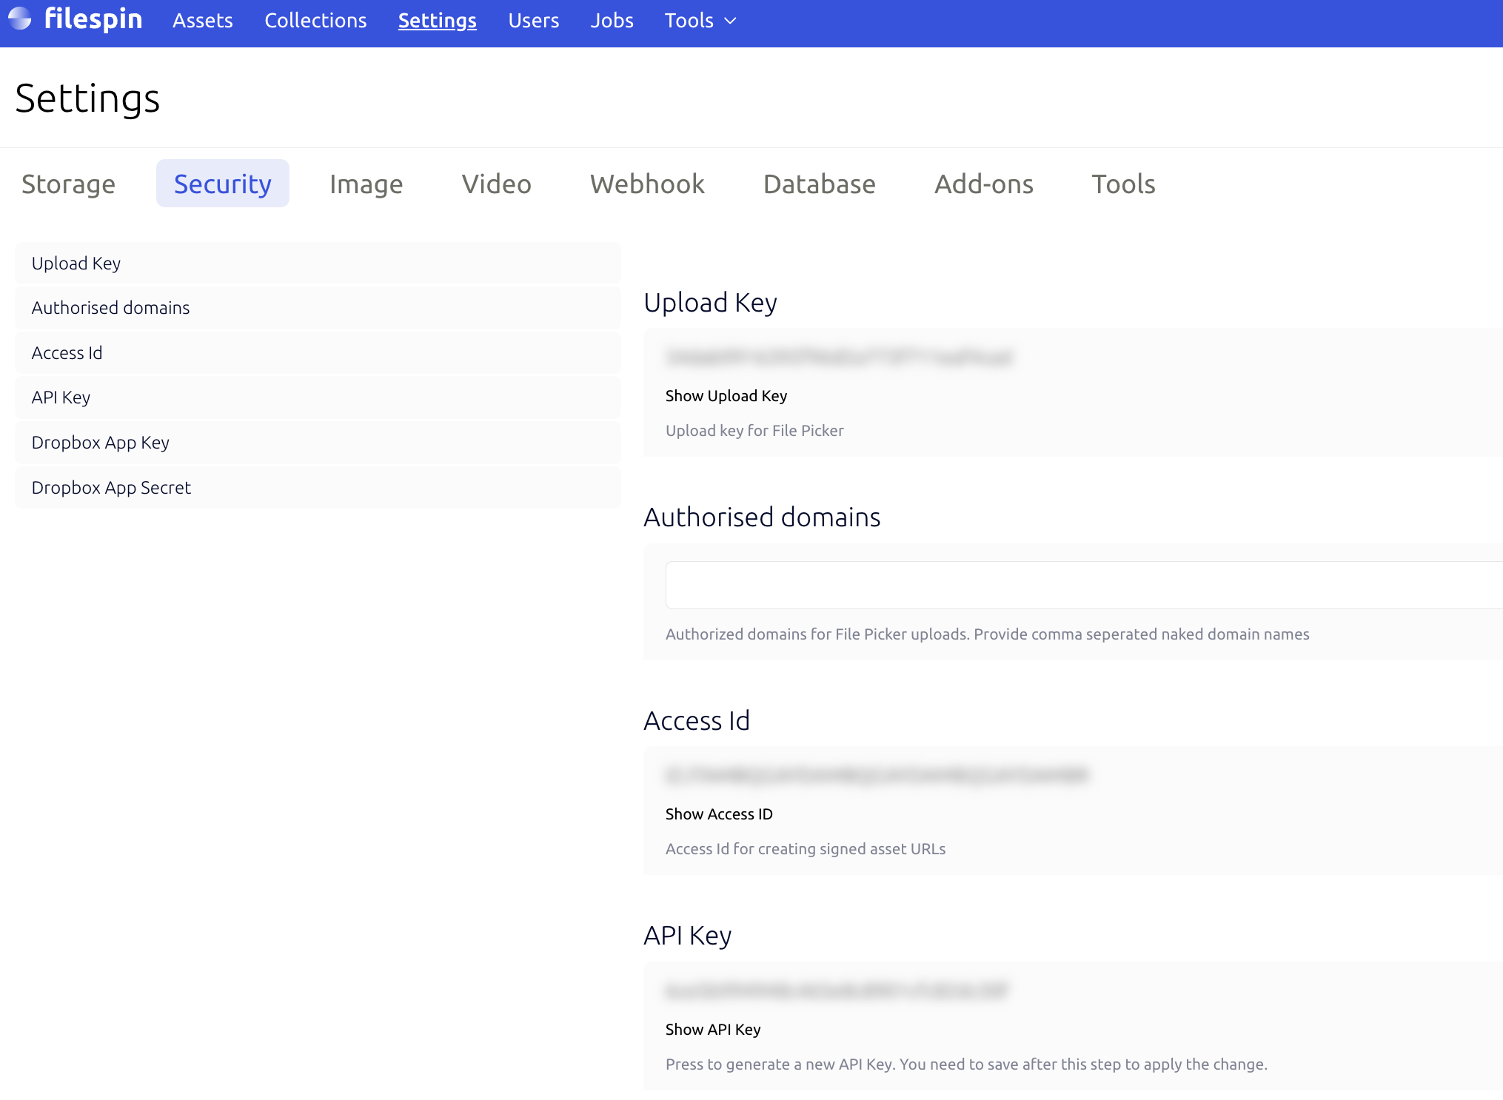The height and width of the screenshot is (1100, 1503).
Task: Switch to the Webhook tab
Action: coord(646,184)
